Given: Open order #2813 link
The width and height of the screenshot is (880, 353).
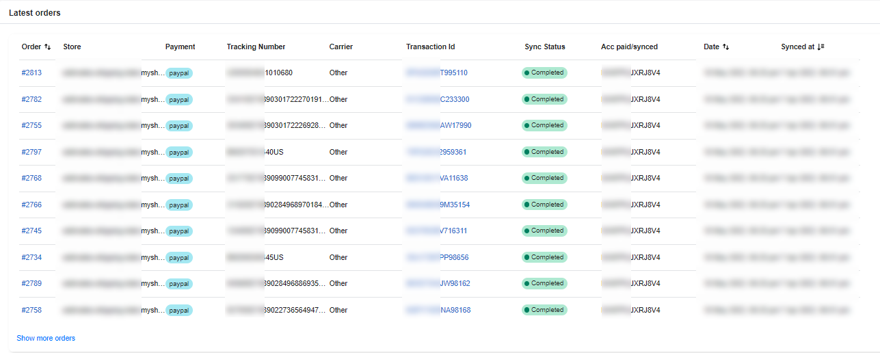Looking at the screenshot, I should click(31, 73).
